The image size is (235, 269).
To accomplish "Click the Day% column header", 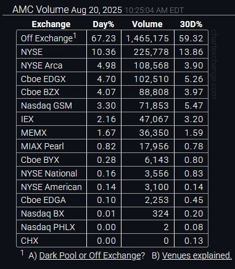I will coord(104,24).
